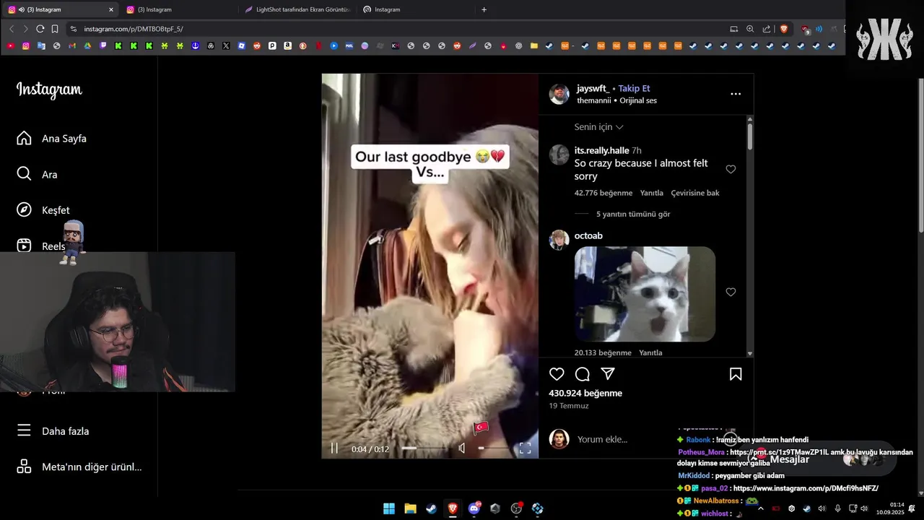The image size is (924, 520).
Task: Open Ara search in sidebar
Action: pyautogui.click(x=38, y=174)
